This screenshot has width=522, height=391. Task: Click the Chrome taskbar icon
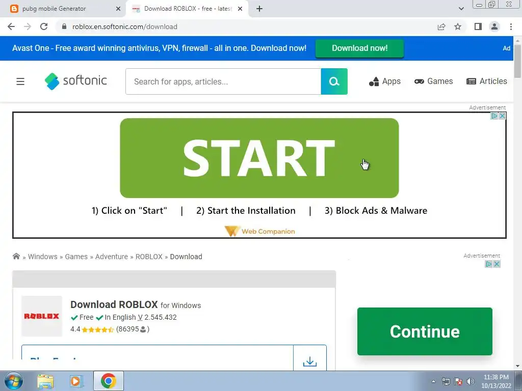point(108,381)
